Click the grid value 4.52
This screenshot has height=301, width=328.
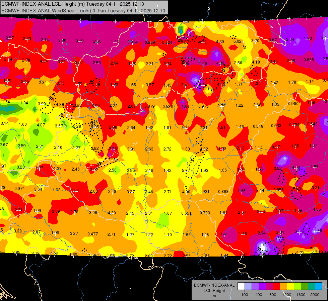[x=296, y=168]
